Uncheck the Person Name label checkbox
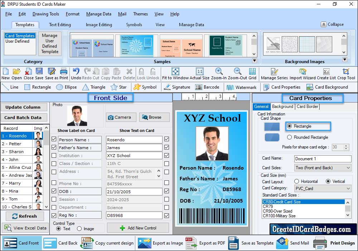 (x=54, y=139)
